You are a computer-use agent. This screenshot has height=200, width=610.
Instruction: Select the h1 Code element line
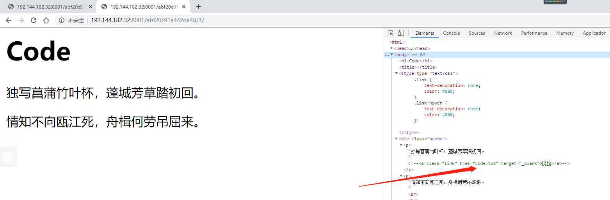[416, 61]
